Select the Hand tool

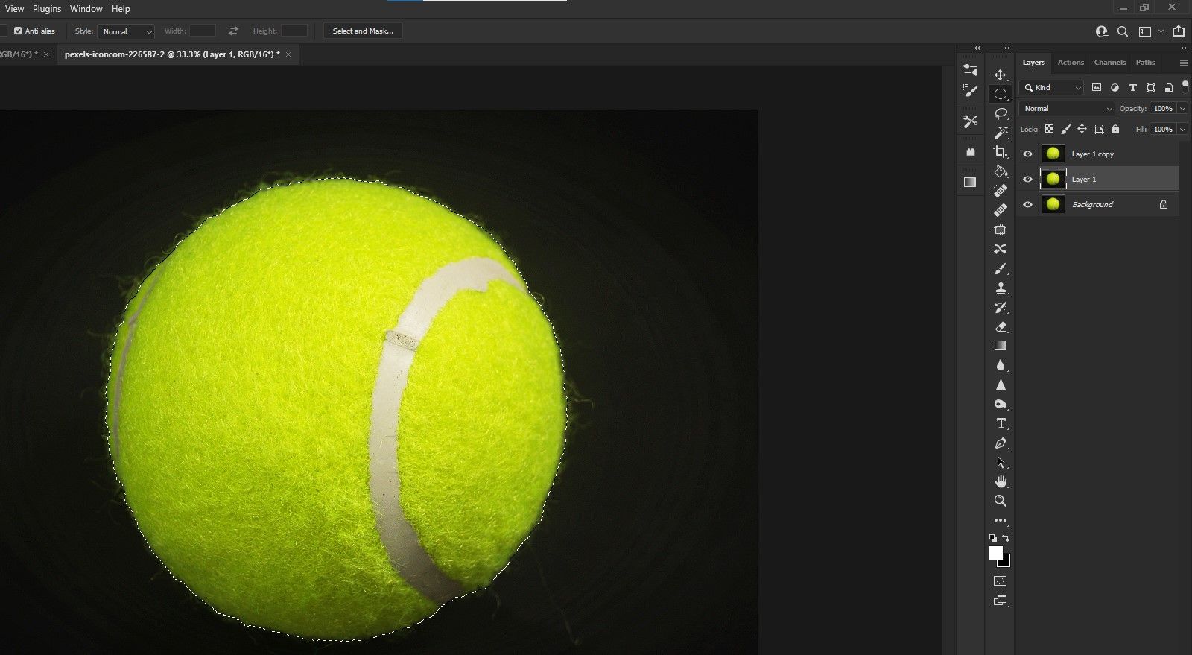coord(1001,481)
